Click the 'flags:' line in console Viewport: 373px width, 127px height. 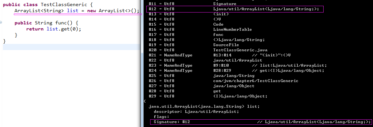(x=161, y=117)
